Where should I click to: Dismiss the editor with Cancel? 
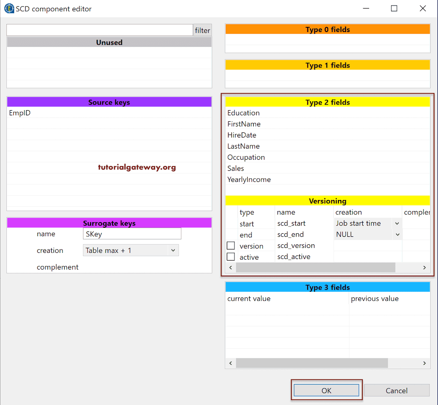[397, 390]
